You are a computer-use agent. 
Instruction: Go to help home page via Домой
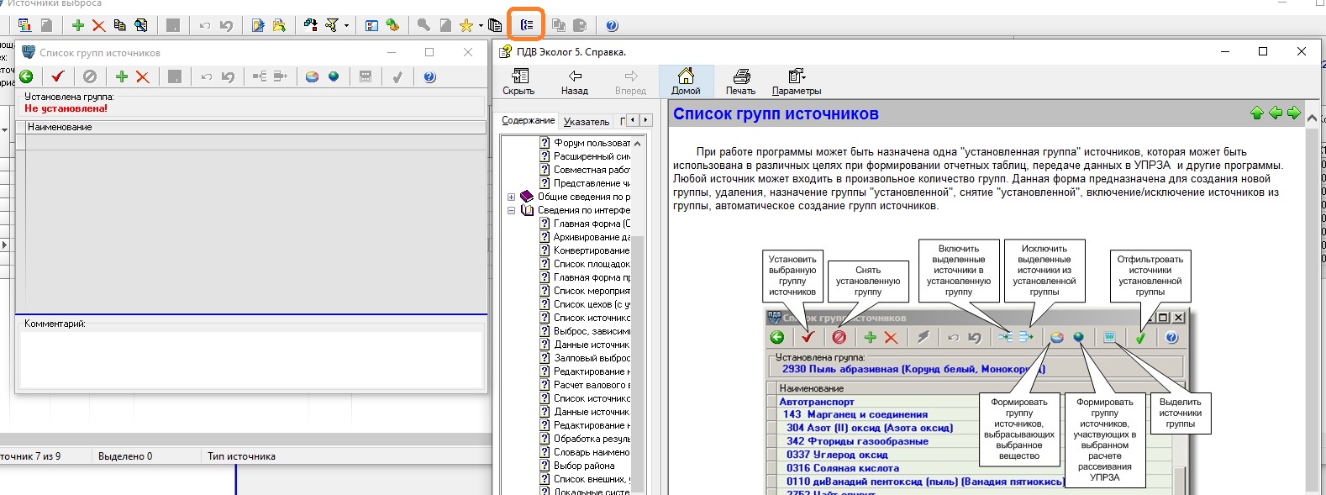(x=686, y=82)
